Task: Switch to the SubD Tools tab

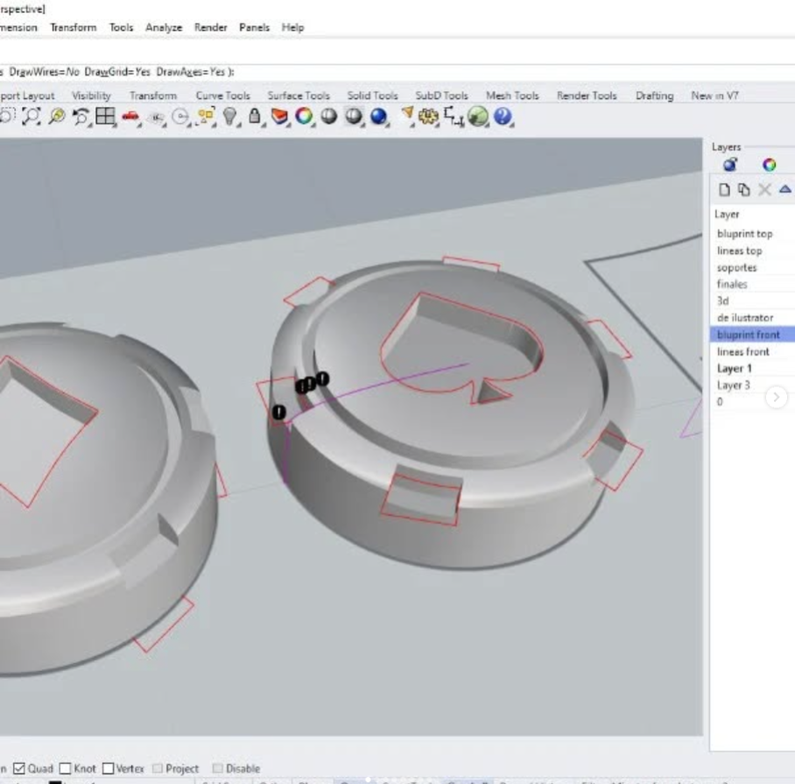Action: (x=441, y=95)
